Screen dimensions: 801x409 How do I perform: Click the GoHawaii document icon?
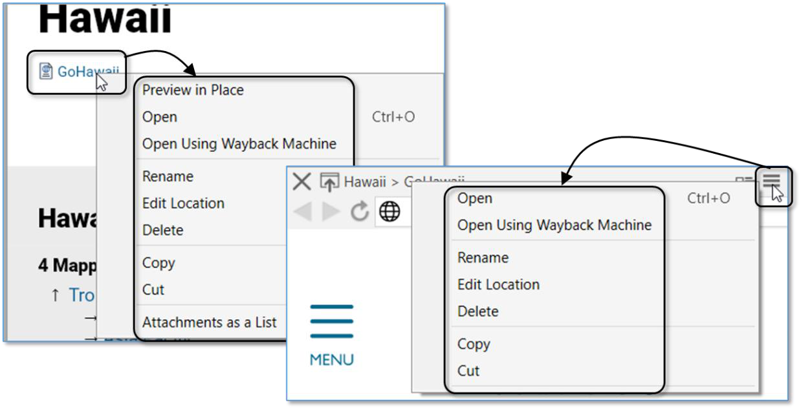[46, 71]
